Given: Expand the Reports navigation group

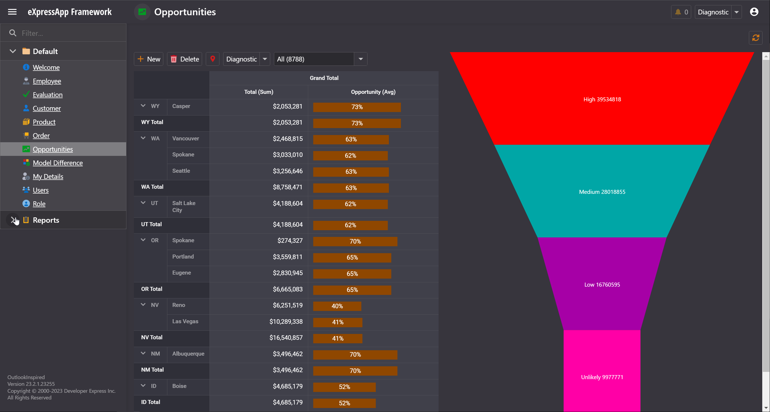Looking at the screenshot, I should click(x=13, y=220).
